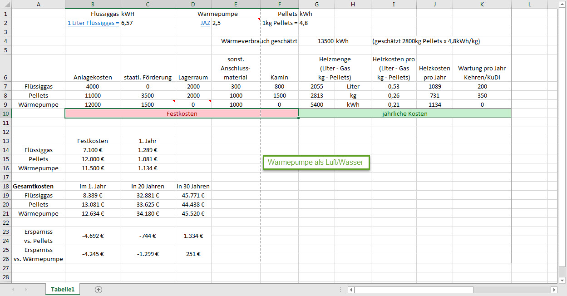The height and width of the screenshot is (296, 567).
Task: Click the Anlagekosten header cell
Action: click(93, 68)
